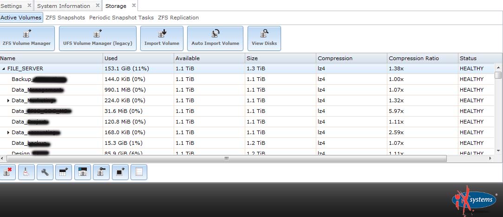
Task: Start a scrub with the broom icon
Action: pyautogui.click(x=26, y=172)
